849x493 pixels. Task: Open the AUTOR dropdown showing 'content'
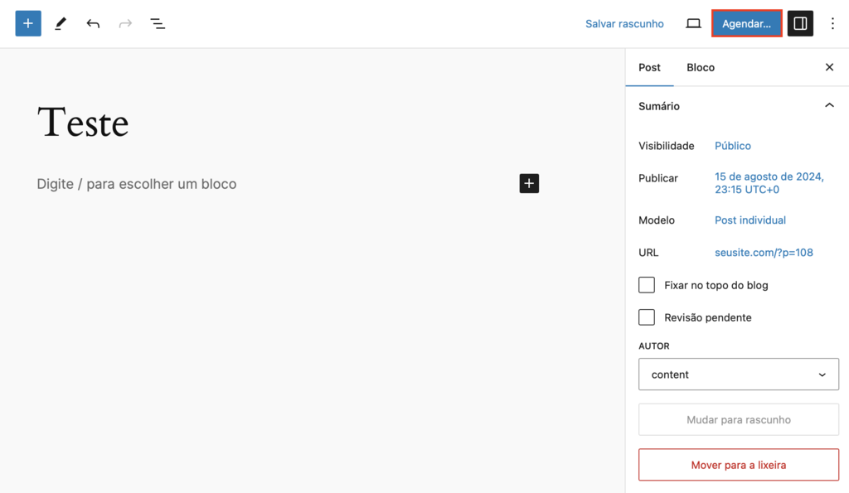pos(738,374)
